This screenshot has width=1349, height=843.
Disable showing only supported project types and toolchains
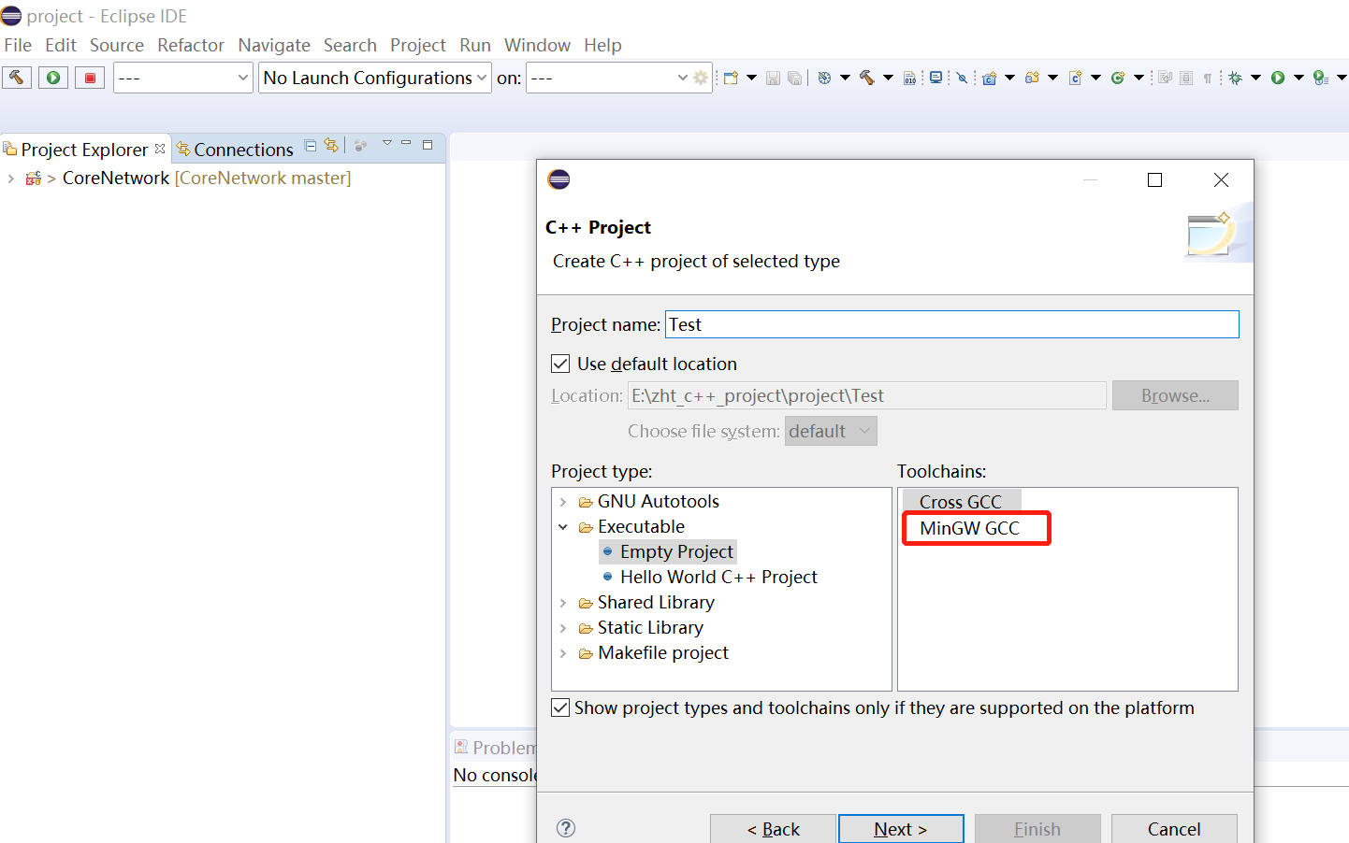coord(559,707)
